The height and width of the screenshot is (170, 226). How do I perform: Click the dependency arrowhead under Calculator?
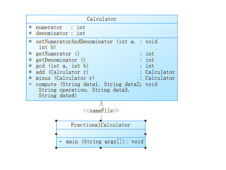pyautogui.click(x=101, y=103)
